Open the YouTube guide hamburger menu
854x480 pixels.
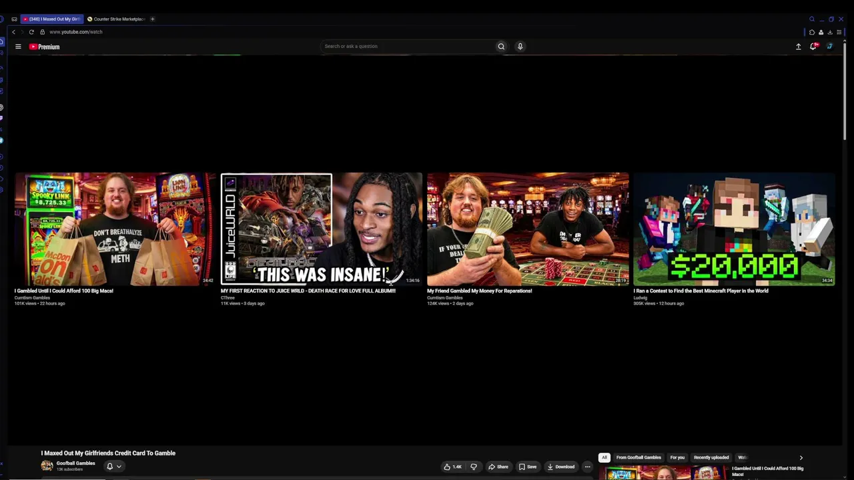click(18, 47)
